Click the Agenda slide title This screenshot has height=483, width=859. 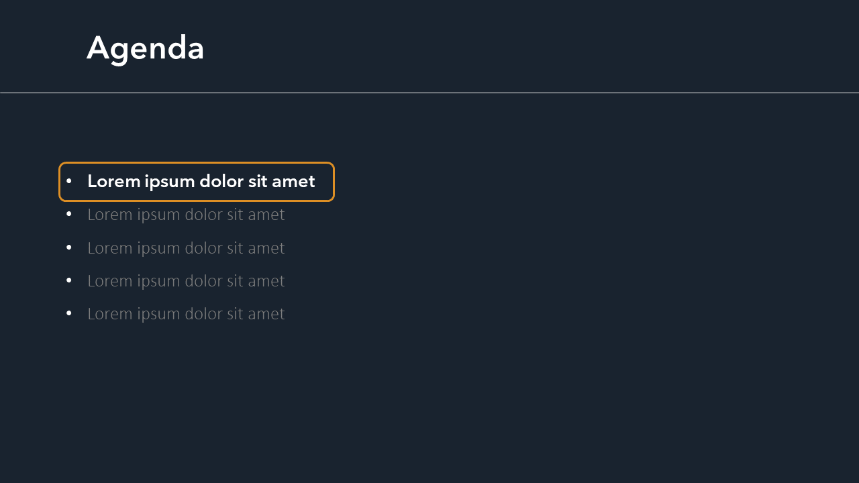pos(145,48)
